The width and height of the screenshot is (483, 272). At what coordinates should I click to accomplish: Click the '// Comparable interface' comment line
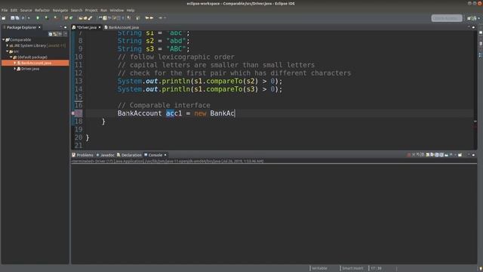[164, 105]
